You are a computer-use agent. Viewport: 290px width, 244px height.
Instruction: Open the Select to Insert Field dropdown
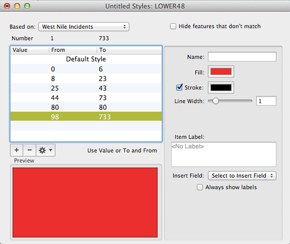(242, 176)
